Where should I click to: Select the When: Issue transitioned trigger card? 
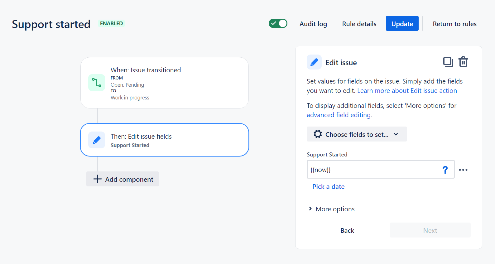point(175,83)
